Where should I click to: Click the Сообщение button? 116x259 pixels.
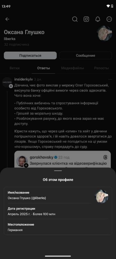86,55
